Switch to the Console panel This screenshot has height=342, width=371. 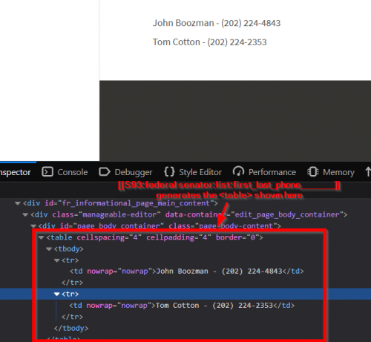point(65,172)
